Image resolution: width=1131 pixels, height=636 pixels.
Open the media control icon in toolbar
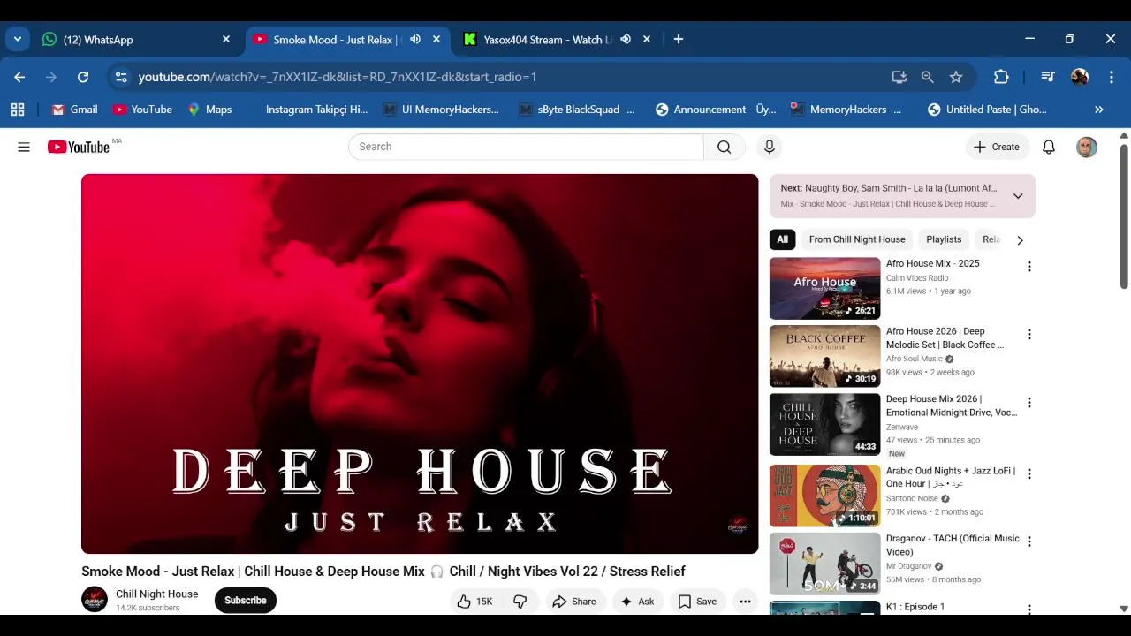click(1048, 77)
